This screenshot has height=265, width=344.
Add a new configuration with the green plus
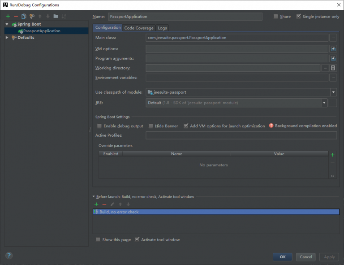(x=8, y=16)
